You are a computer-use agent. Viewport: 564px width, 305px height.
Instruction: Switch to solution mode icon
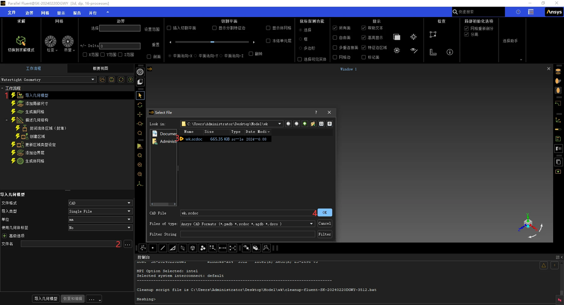click(21, 41)
